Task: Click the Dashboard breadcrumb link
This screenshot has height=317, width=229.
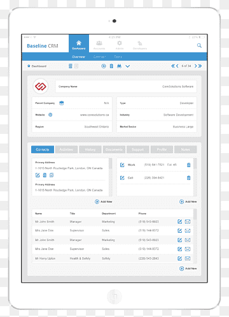Action: 37,66
